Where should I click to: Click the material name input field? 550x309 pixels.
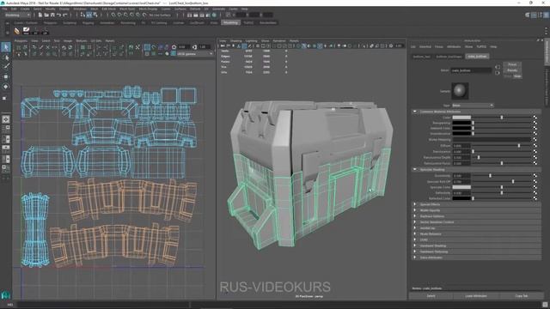pos(471,70)
